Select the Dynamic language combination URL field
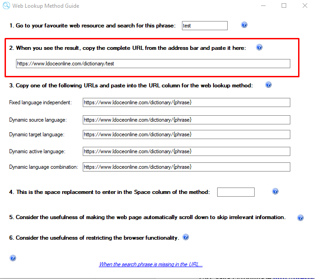The image size is (315, 279). 187,167
